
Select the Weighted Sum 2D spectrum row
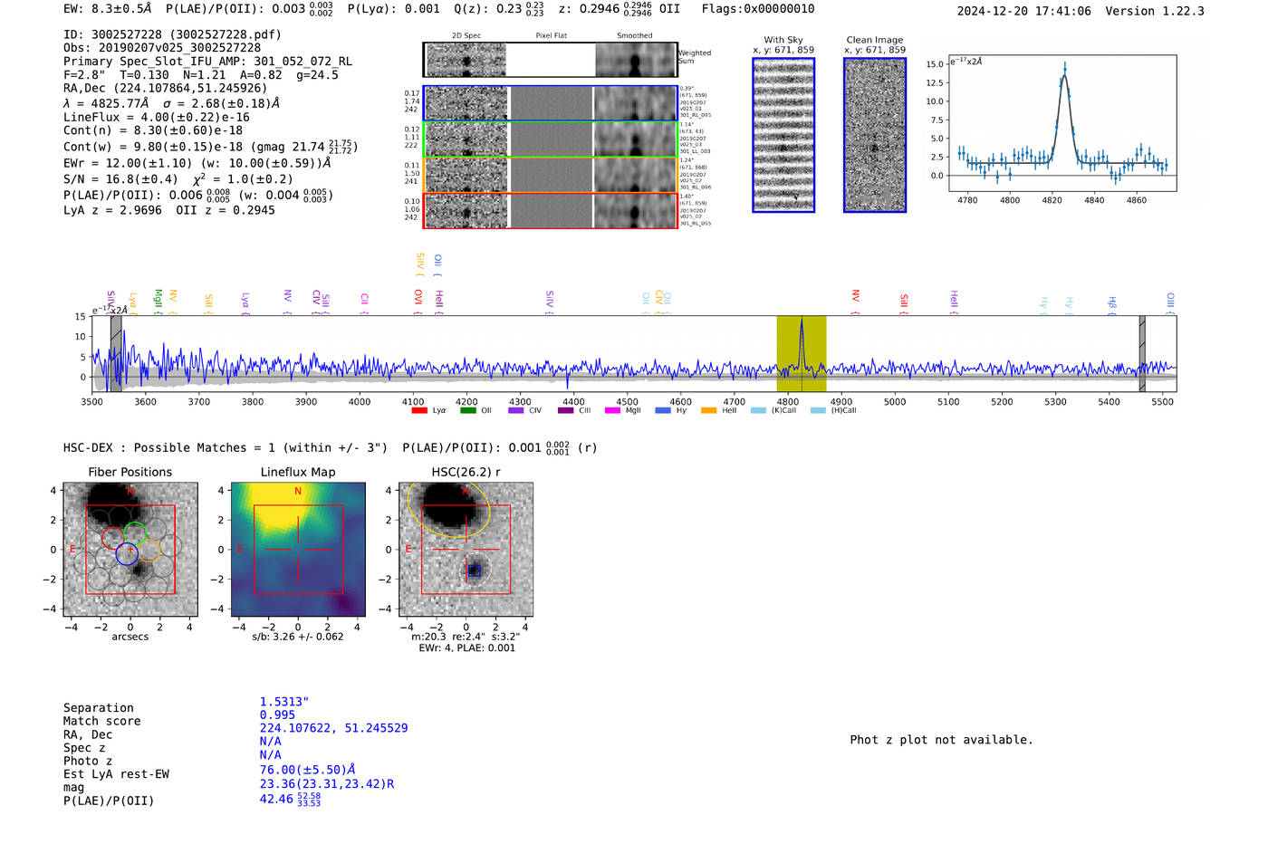551,60
